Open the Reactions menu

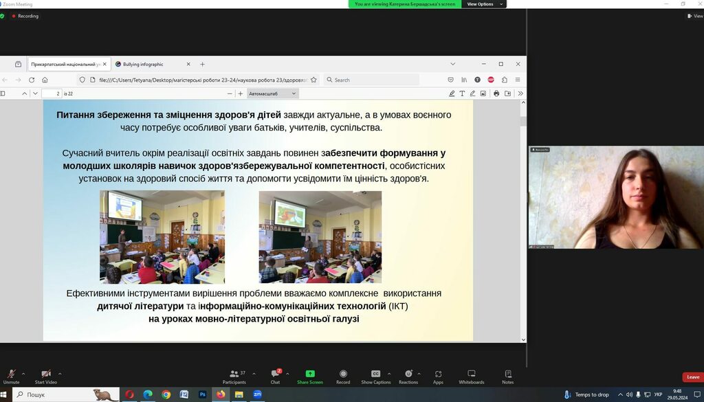pos(408,375)
